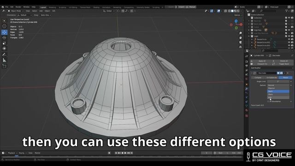The width and height of the screenshot is (295, 166).
Task: Toggle Decimate modifier realtime display
Action: pyautogui.click(x=278, y=73)
